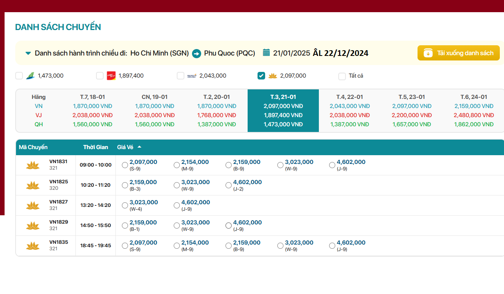
Task: Uncheck the Vietnam Airlines 2,097,000 filter
Action: coord(261,76)
